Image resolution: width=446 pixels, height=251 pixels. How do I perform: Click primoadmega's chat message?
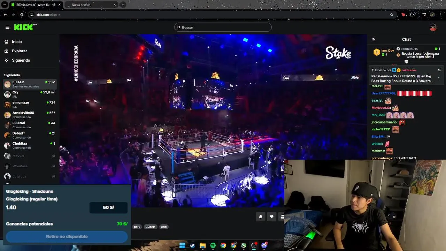pos(394,158)
